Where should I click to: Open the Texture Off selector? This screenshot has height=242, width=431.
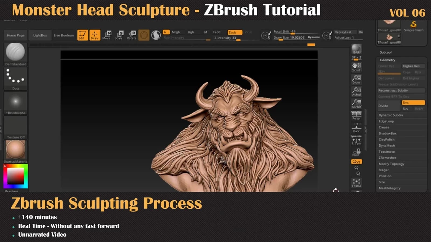click(x=16, y=127)
